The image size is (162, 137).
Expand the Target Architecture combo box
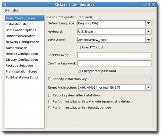[148, 88]
